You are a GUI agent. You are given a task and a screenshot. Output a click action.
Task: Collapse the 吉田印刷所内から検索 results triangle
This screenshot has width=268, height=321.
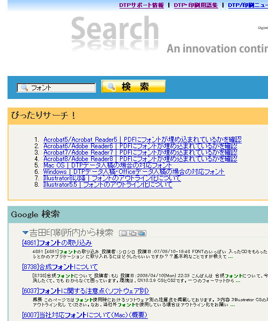point(25,233)
